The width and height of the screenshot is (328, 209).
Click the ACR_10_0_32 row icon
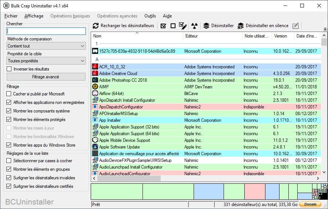tap(95, 67)
